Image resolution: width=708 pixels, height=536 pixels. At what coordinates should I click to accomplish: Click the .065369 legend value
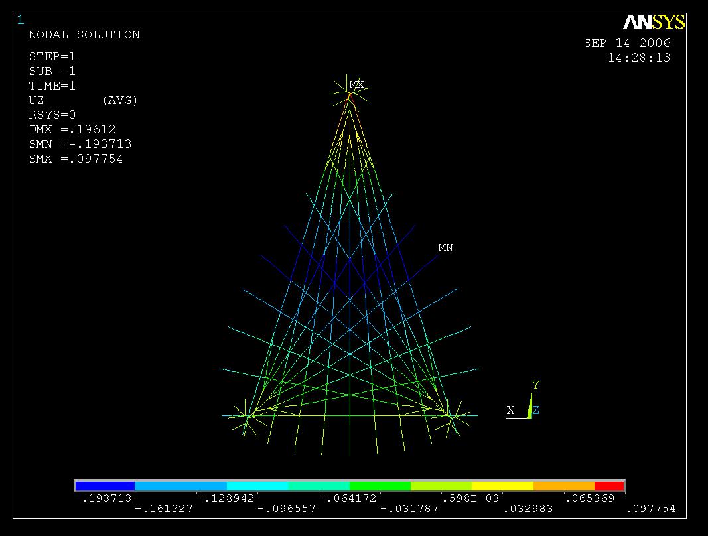click(589, 498)
